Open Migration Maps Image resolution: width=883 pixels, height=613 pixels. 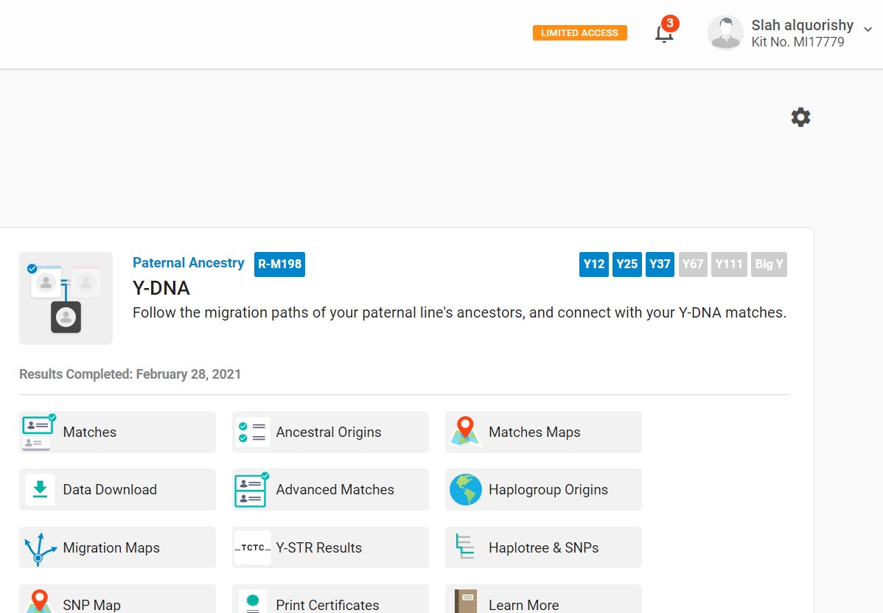click(111, 547)
